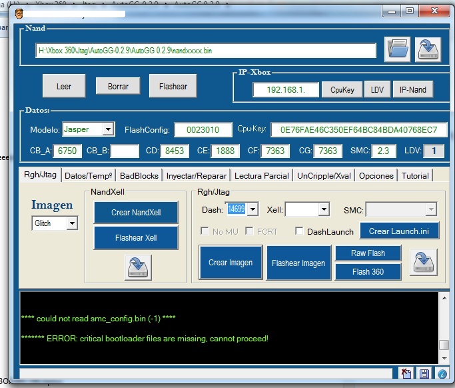
Task: Open the Opciones tab
Action: (376, 176)
